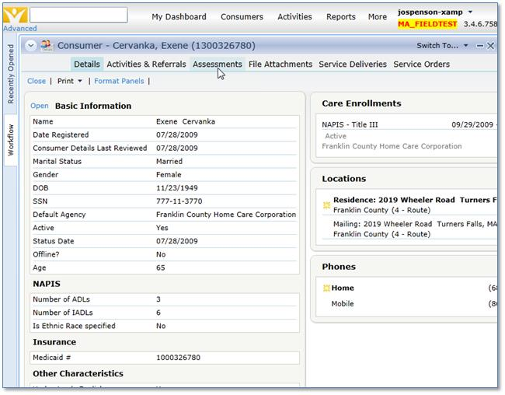Click the Reports menu item
Image resolution: width=505 pixels, height=395 pixels.
pyautogui.click(x=340, y=16)
